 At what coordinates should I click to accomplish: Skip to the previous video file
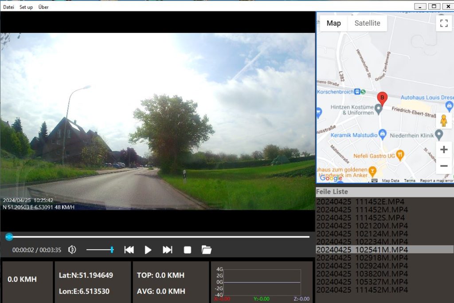tap(129, 250)
